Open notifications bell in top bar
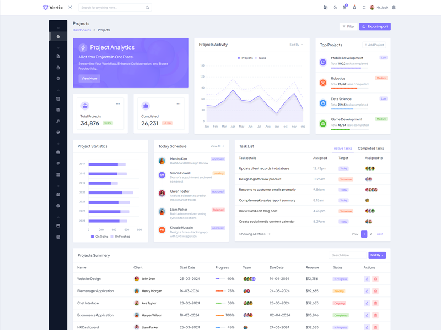This screenshot has width=441, height=330. tap(354, 8)
